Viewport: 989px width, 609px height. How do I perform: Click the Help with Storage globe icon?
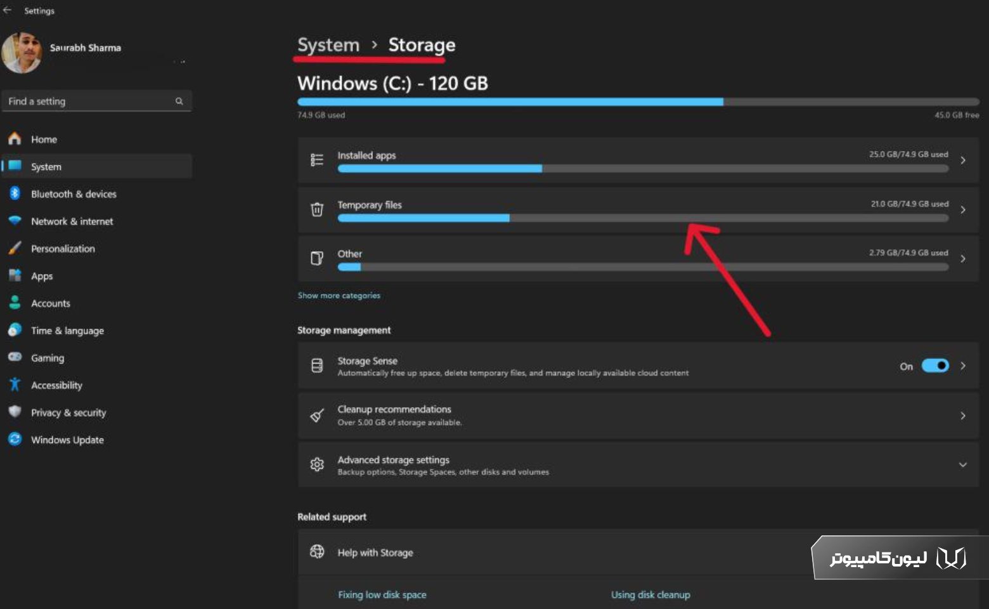pos(317,552)
